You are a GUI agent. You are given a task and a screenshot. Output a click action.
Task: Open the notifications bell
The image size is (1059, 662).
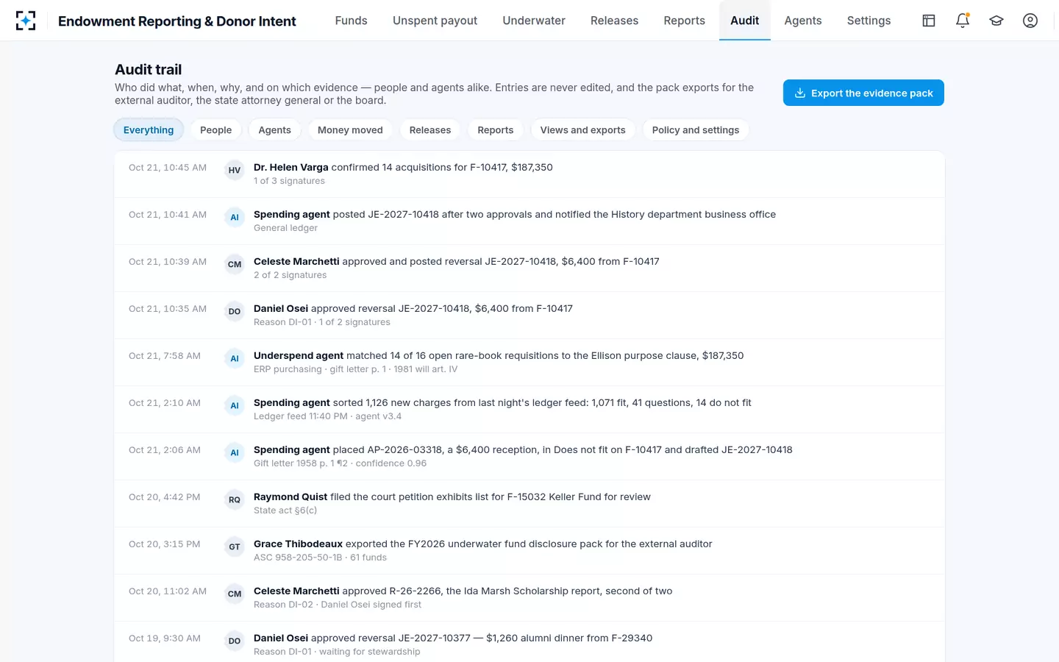click(x=963, y=21)
